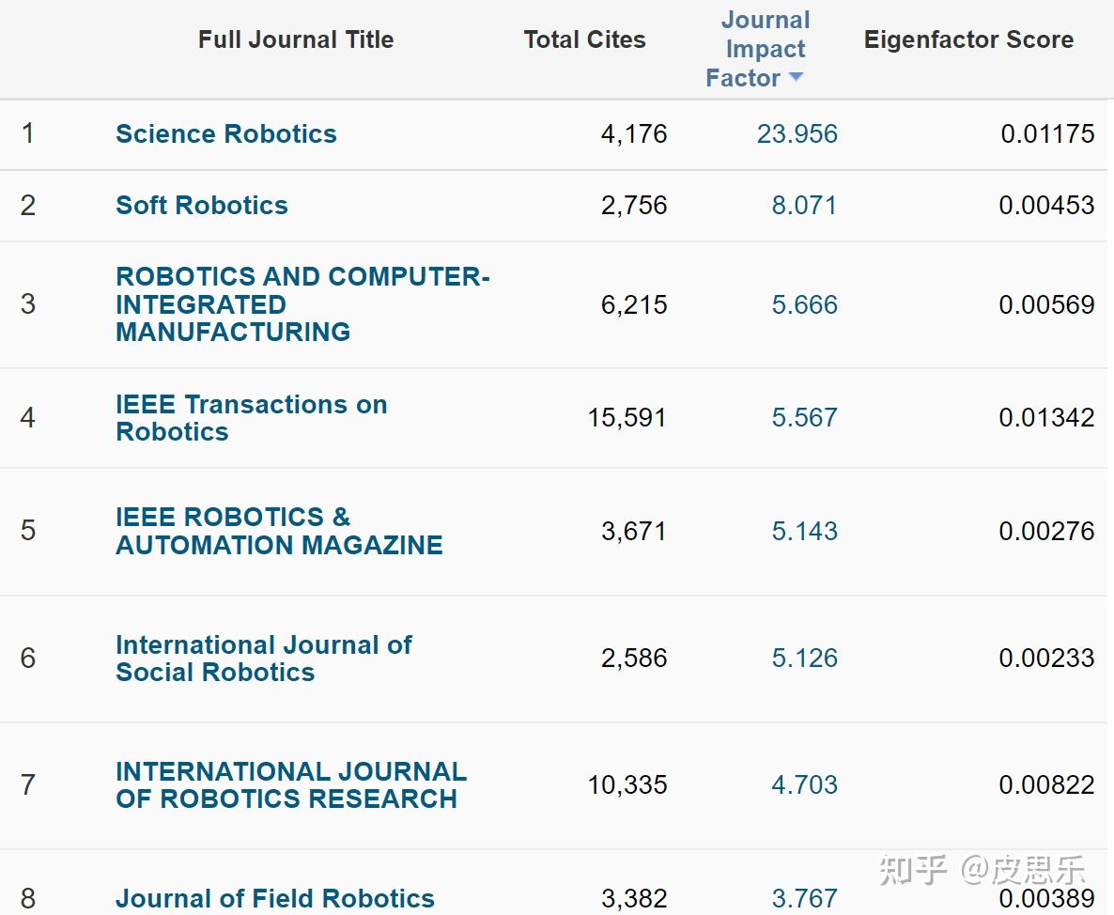
Task: Select rank number 7 in the table
Action: point(27,785)
